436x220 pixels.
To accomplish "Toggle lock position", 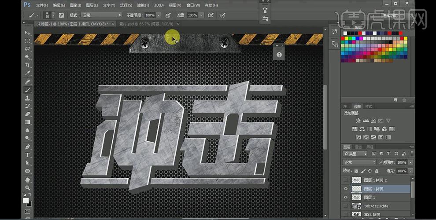I will pyautogui.click(x=370, y=171).
